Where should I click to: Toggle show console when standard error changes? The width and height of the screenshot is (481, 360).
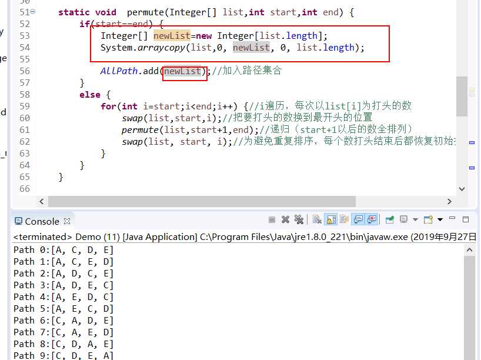[372, 220]
